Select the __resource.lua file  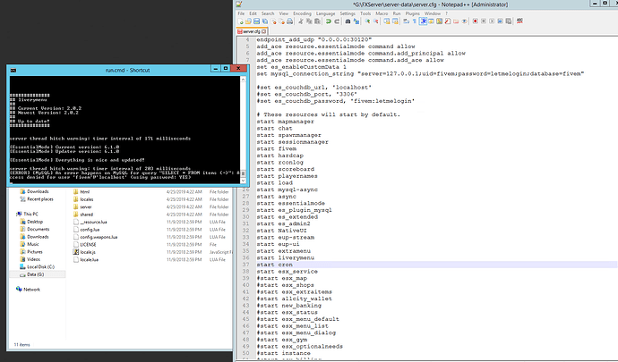pos(93,222)
